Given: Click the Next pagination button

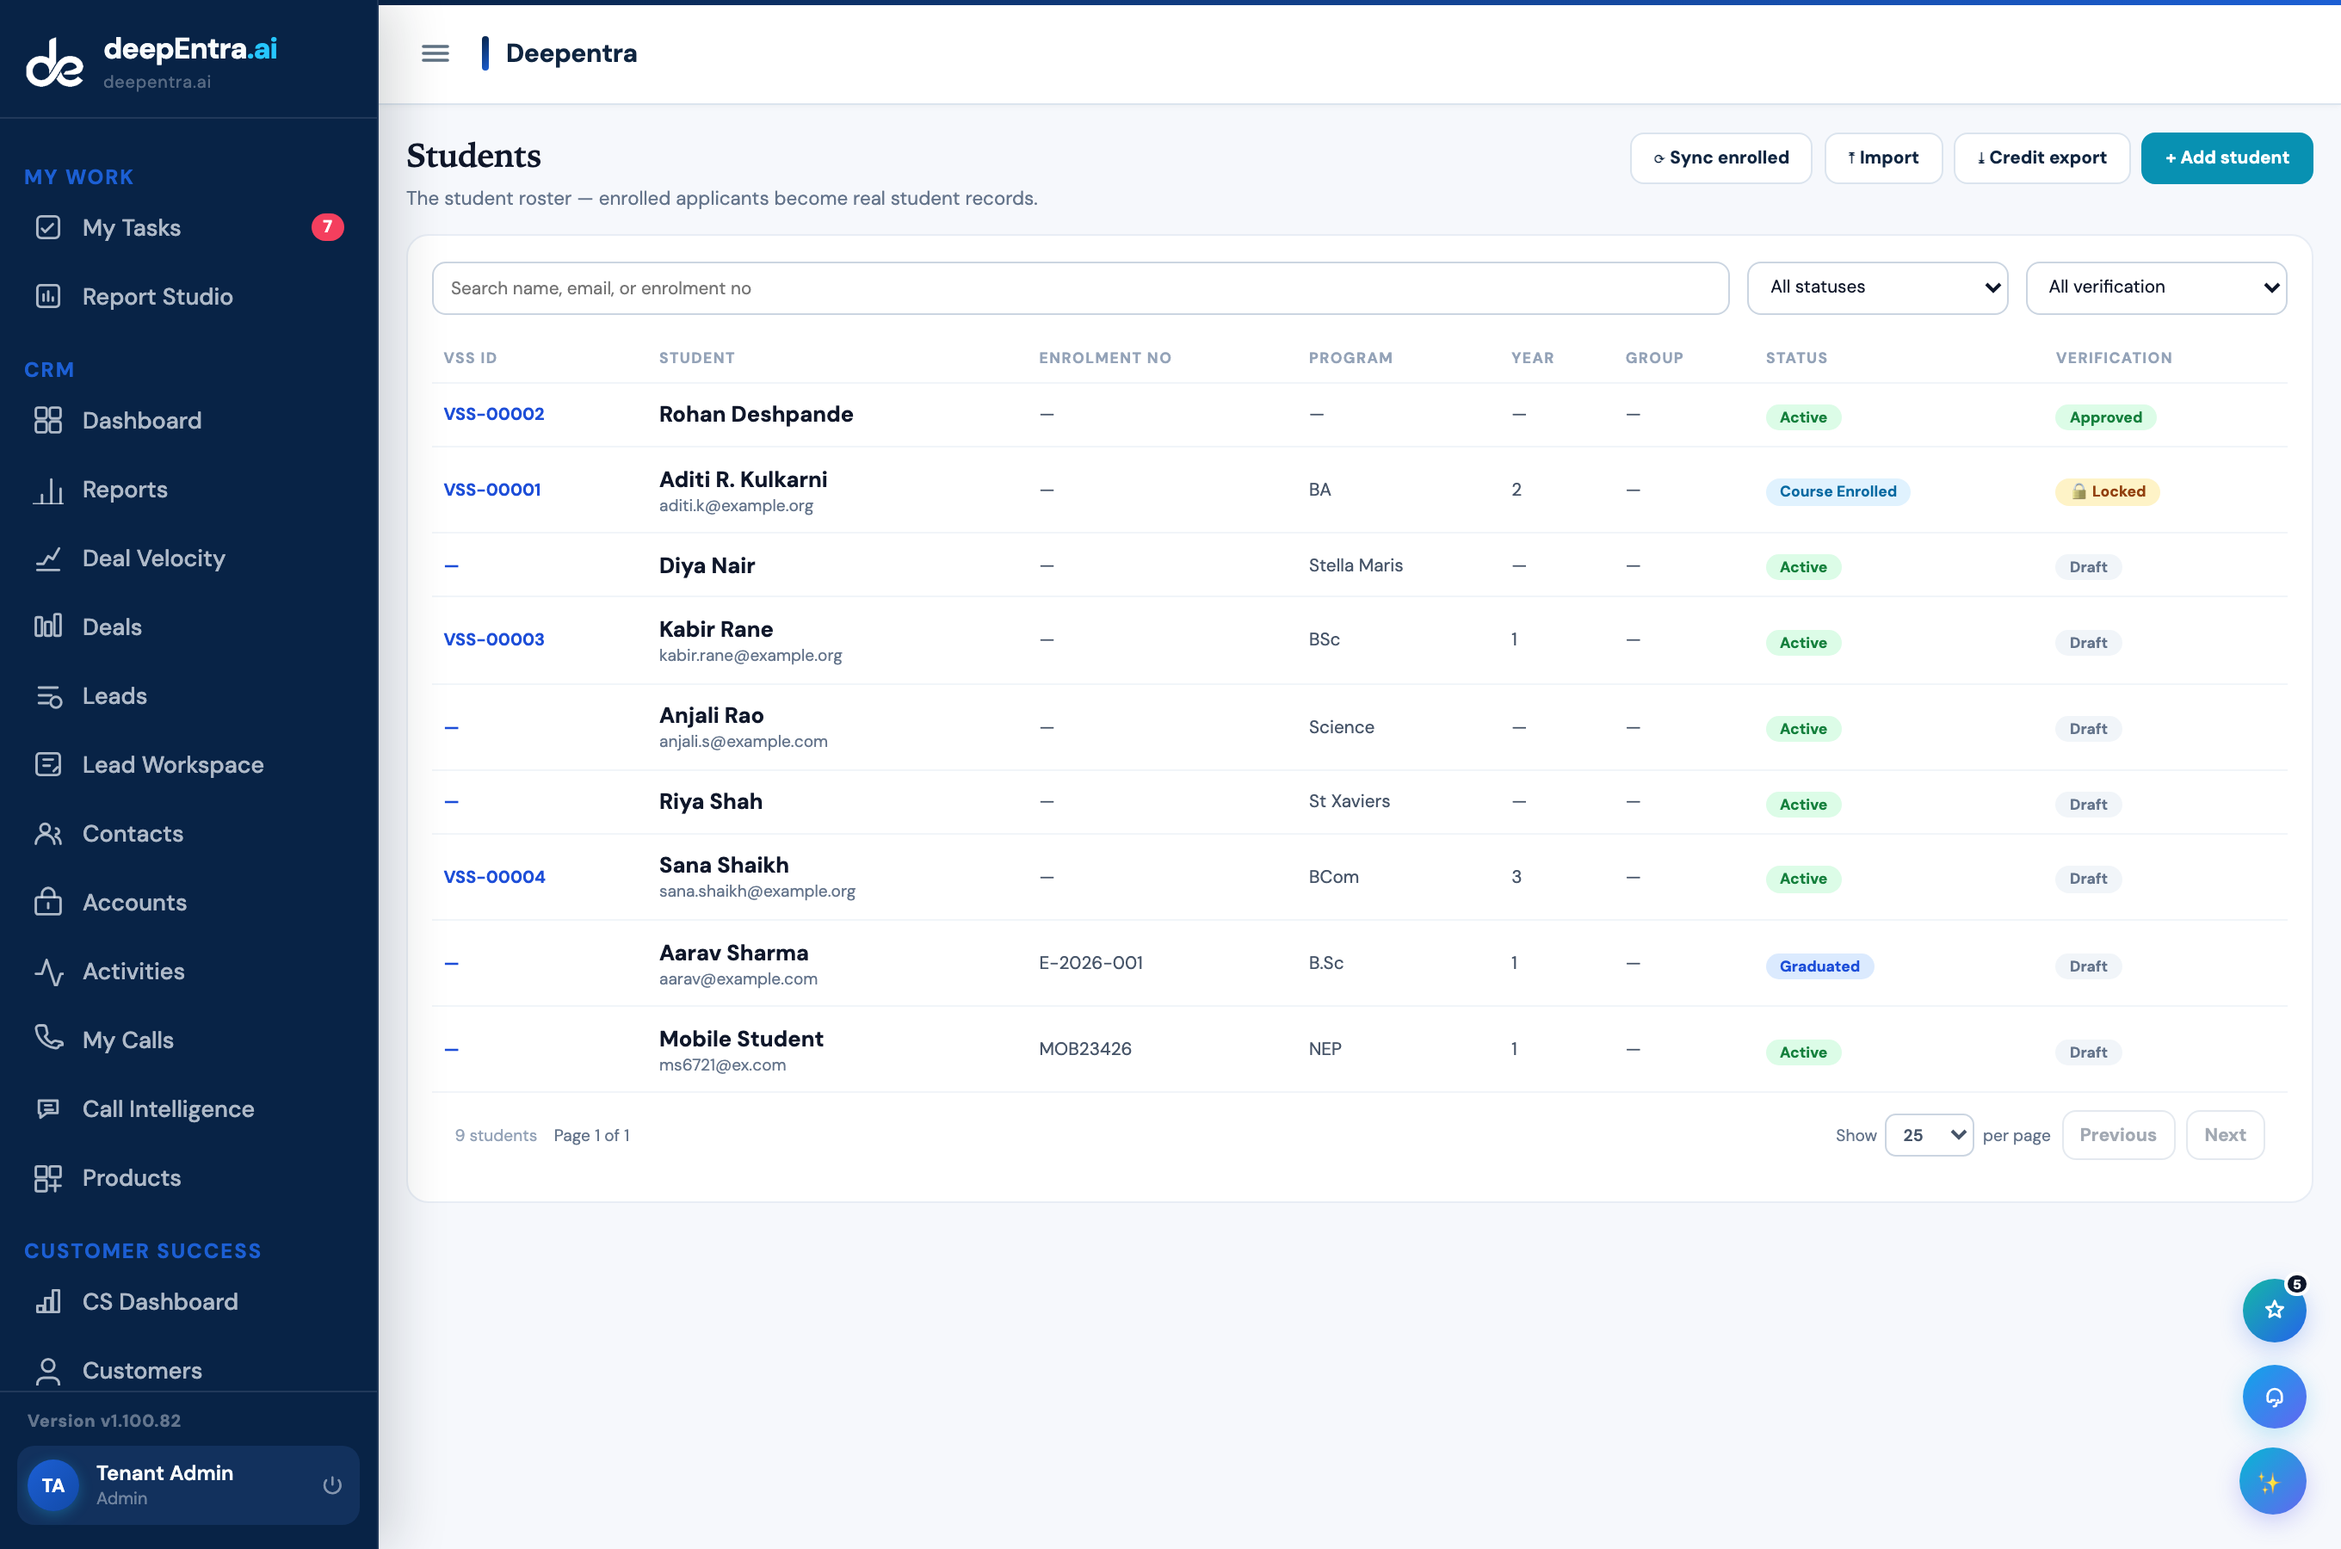Looking at the screenshot, I should (2225, 1135).
